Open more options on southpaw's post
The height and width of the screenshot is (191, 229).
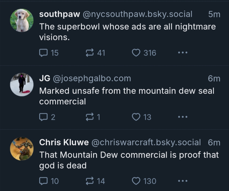(183, 53)
